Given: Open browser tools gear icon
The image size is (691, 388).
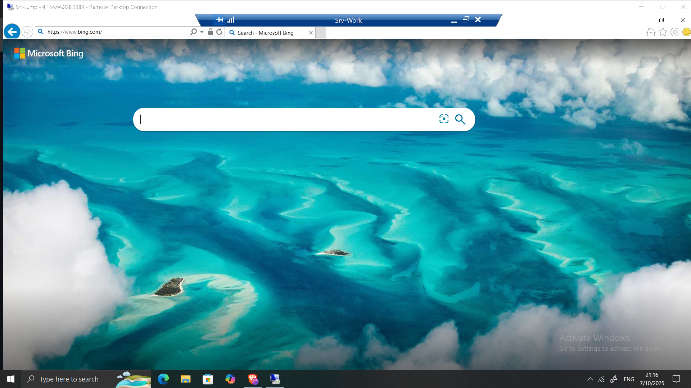Looking at the screenshot, I should click(x=675, y=32).
